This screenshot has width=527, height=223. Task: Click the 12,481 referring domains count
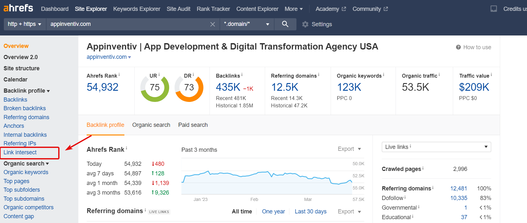(459, 188)
